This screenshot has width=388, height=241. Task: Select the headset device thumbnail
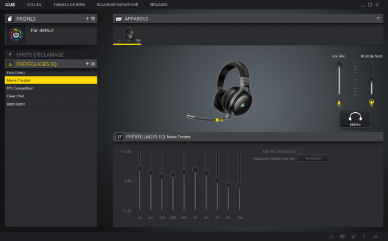[x=127, y=35]
